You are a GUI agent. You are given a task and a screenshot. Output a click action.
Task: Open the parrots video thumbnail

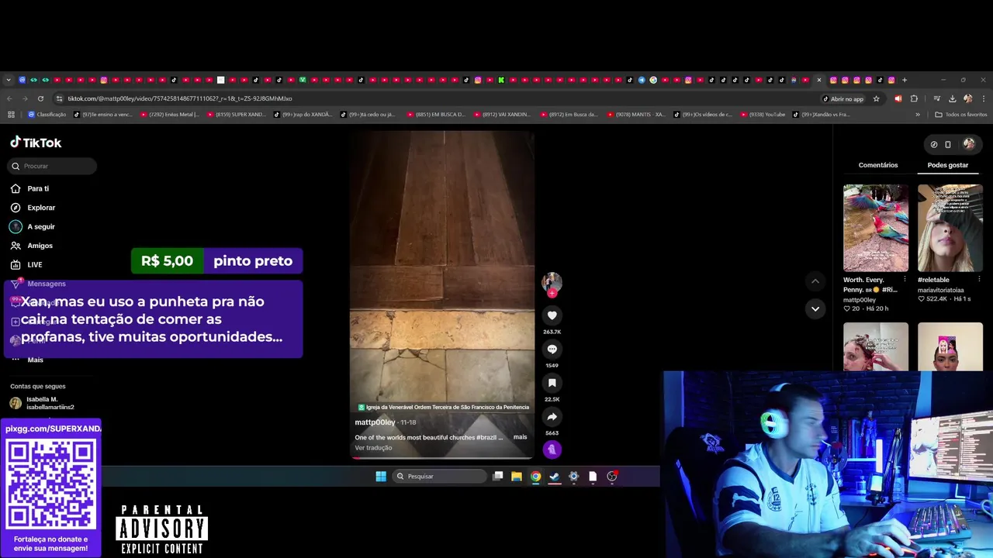(x=876, y=228)
